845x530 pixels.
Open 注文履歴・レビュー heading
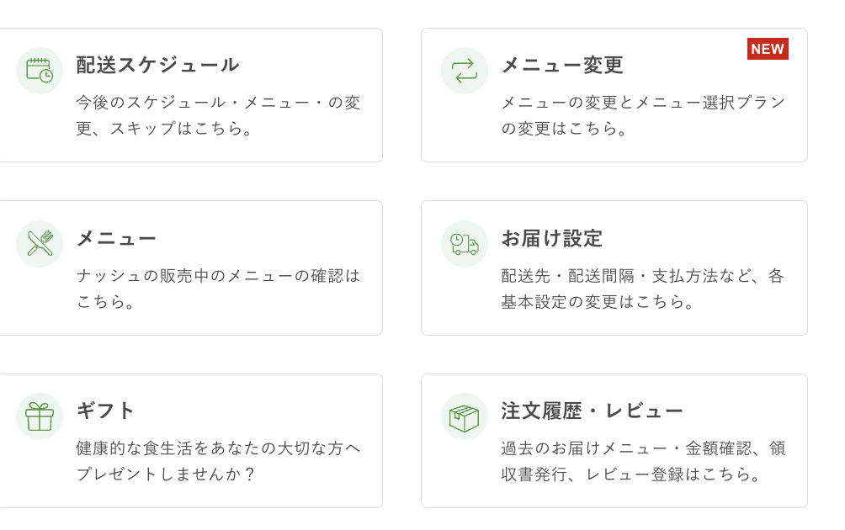tap(592, 411)
